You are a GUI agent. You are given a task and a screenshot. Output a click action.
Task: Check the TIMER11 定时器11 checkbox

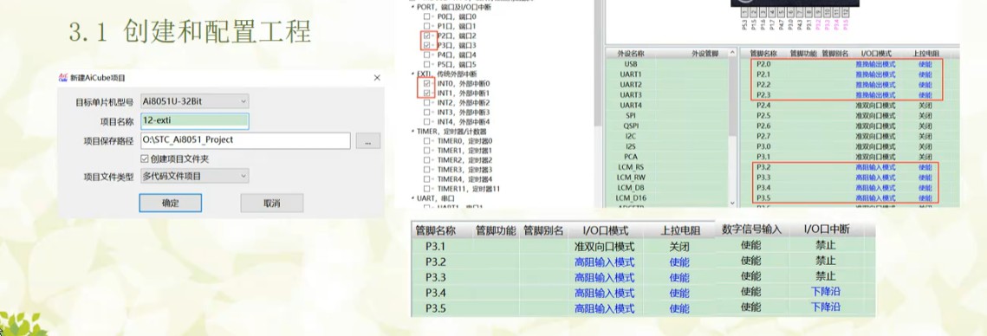click(x=427, y=188)
